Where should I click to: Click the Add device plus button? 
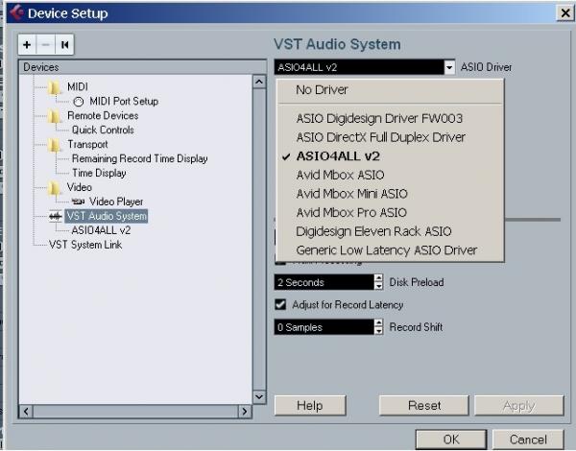27,45
